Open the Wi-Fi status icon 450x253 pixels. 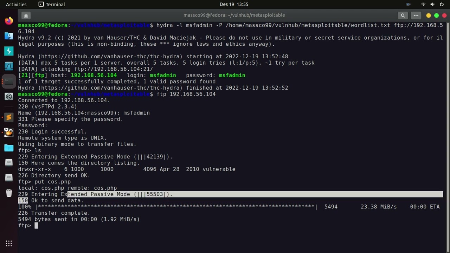[423, 4]
